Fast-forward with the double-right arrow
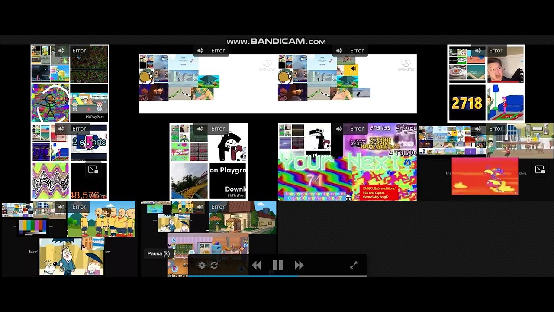The height and width of the screenshot is (312, 554). click(299, 265)
